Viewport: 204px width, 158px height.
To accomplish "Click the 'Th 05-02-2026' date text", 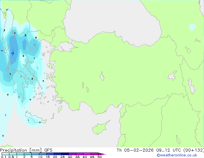I will point(135,150).
